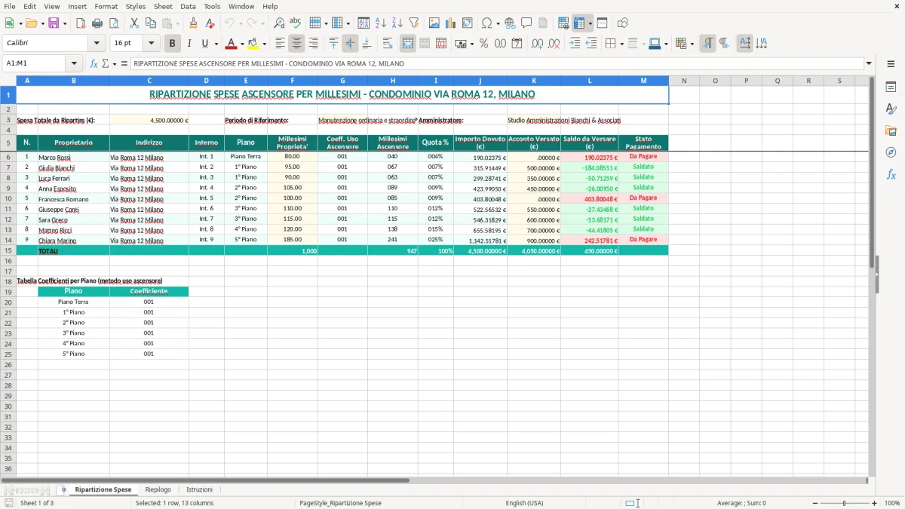Apply the yellow background color swatch
This screenshot has width=905, height=509.
(253, 44)
